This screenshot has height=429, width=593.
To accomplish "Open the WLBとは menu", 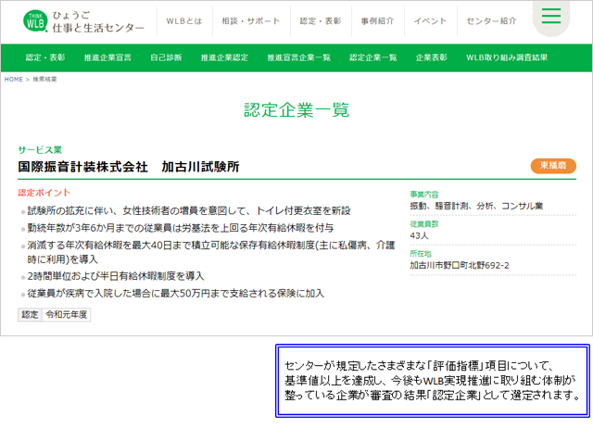I will click(184, 21).
